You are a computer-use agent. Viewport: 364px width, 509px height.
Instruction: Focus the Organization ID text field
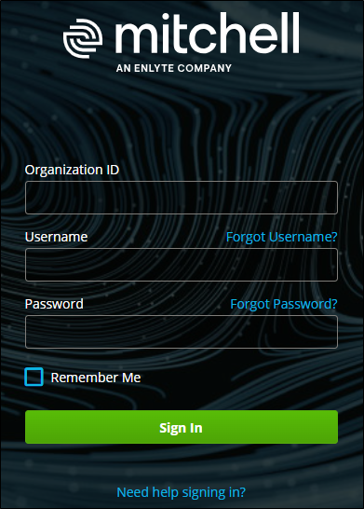pyautogui.click(x=182, y=198)
